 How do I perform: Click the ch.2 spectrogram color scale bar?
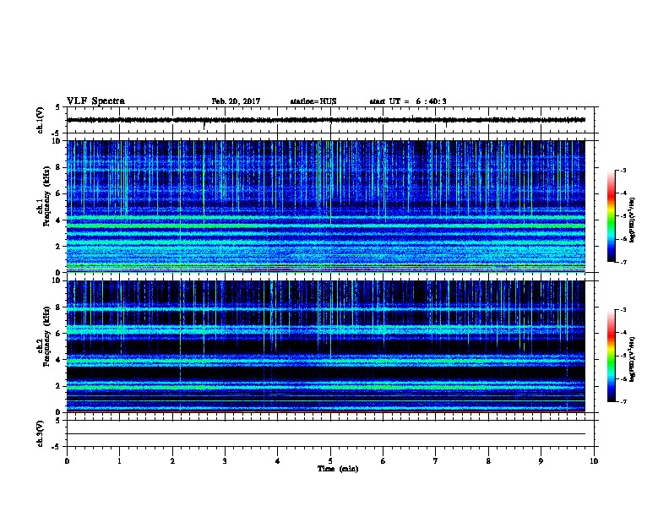611,356
